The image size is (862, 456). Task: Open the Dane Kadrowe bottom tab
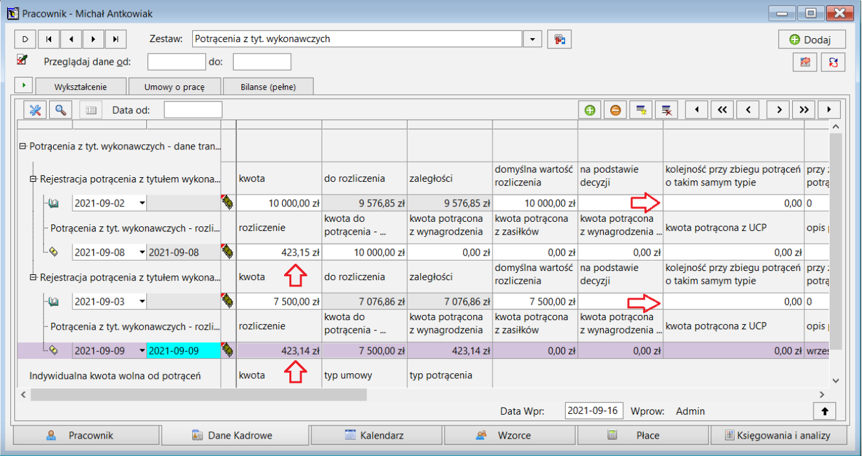[235, 435]
